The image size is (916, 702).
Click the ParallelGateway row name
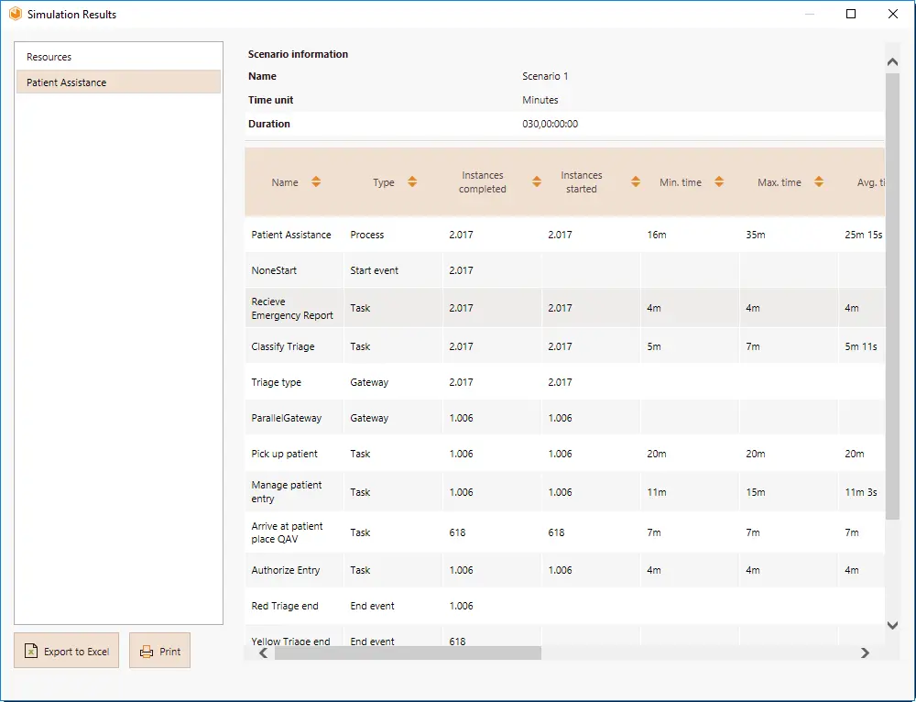[x=286, y=418]
